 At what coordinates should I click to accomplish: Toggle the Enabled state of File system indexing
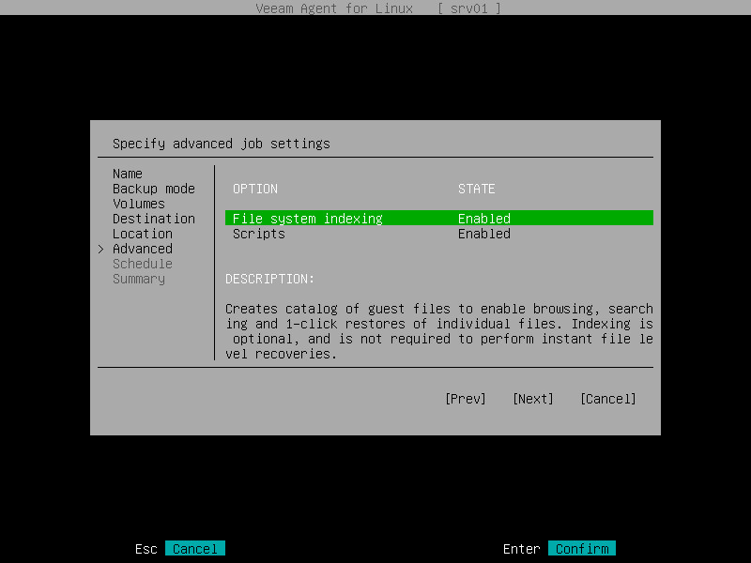pyautogui.click(x=483, y=219)
